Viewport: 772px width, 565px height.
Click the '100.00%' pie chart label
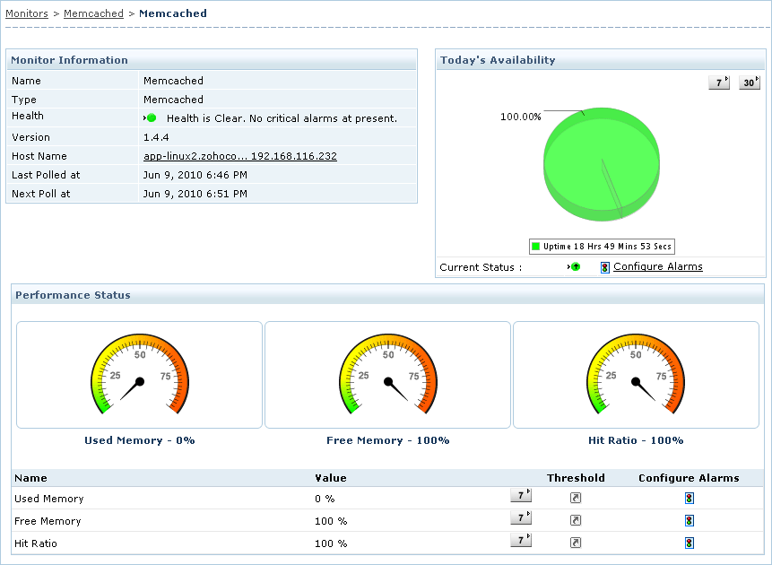click(x=520, y=117)
